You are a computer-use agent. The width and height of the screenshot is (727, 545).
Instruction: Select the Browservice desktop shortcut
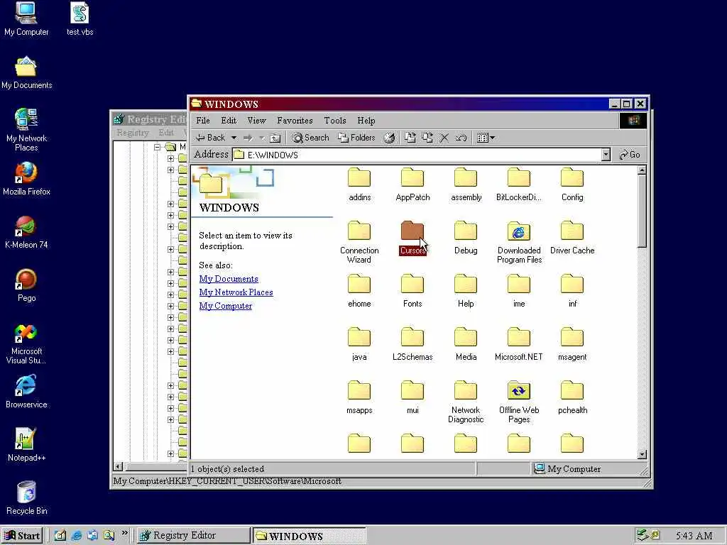tap(26, 392)
